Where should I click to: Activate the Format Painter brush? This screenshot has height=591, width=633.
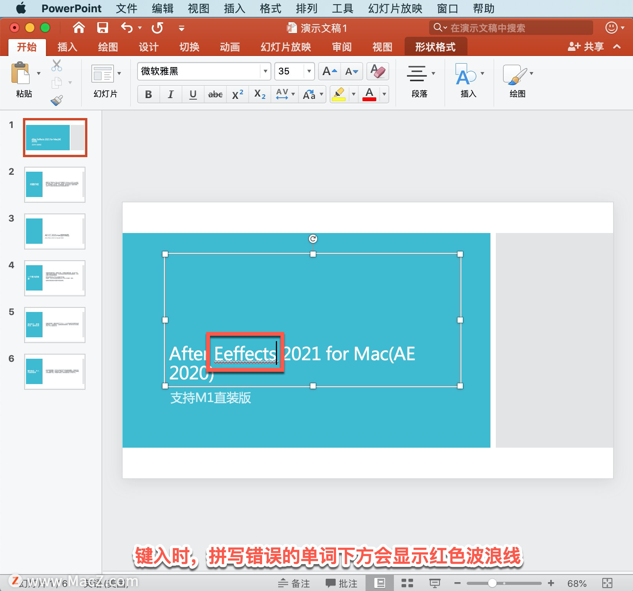coord(57,100)
